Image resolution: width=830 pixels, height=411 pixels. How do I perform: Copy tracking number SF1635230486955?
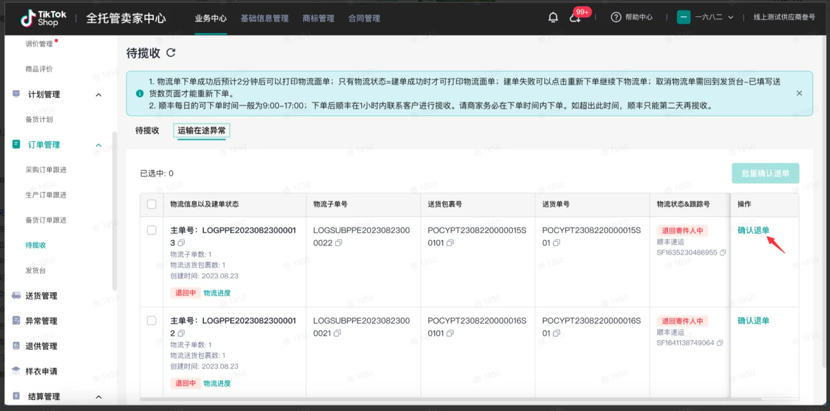click(723, 252)
